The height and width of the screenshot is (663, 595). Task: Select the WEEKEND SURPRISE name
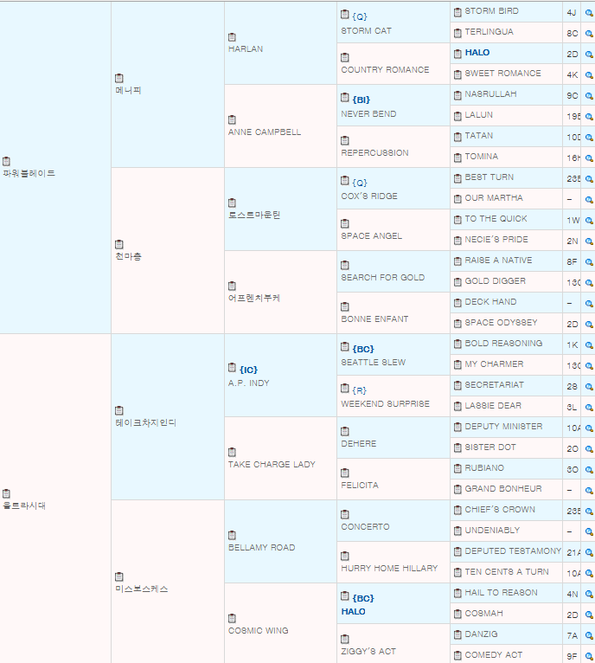[x=386, y=404]
